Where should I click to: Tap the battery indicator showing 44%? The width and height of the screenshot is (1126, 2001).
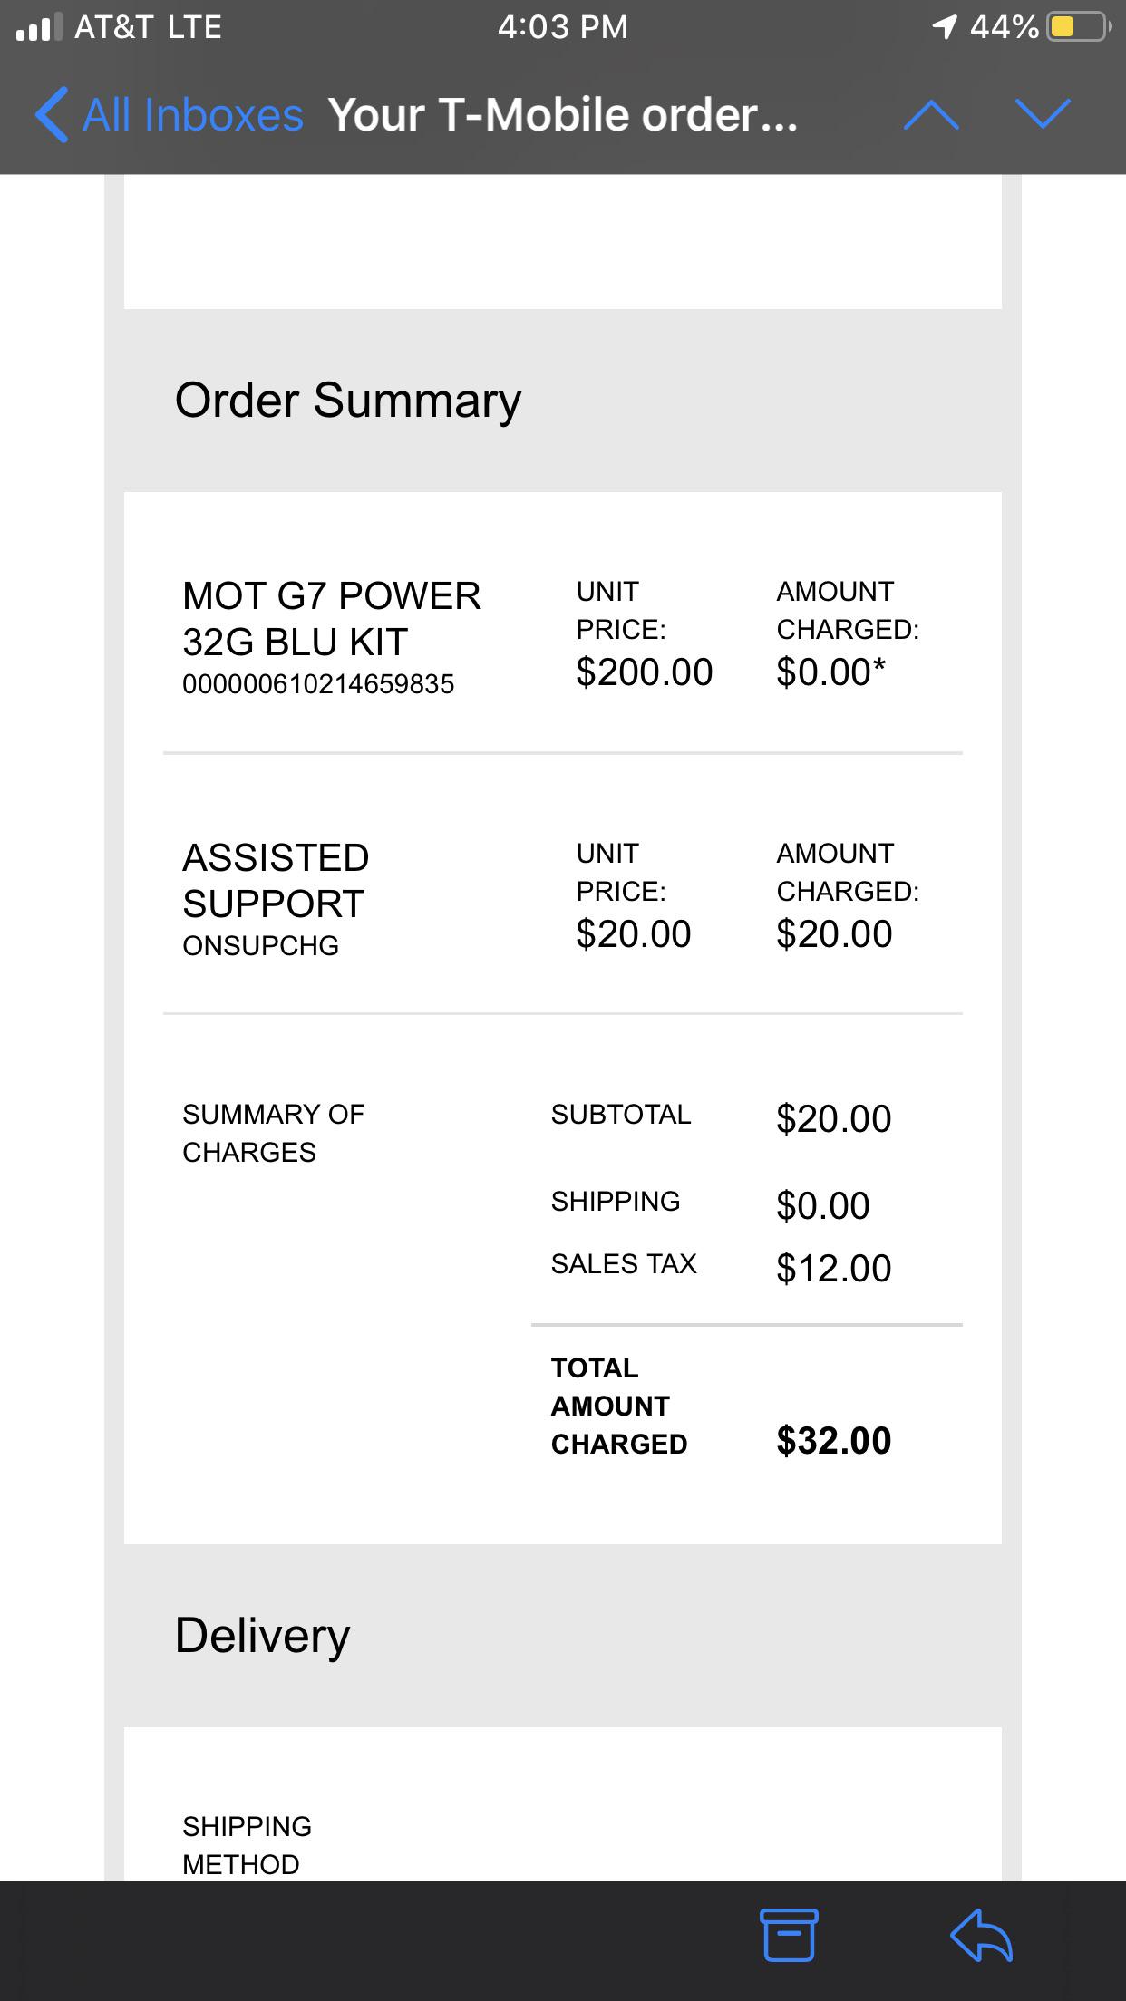[1075, 27]
